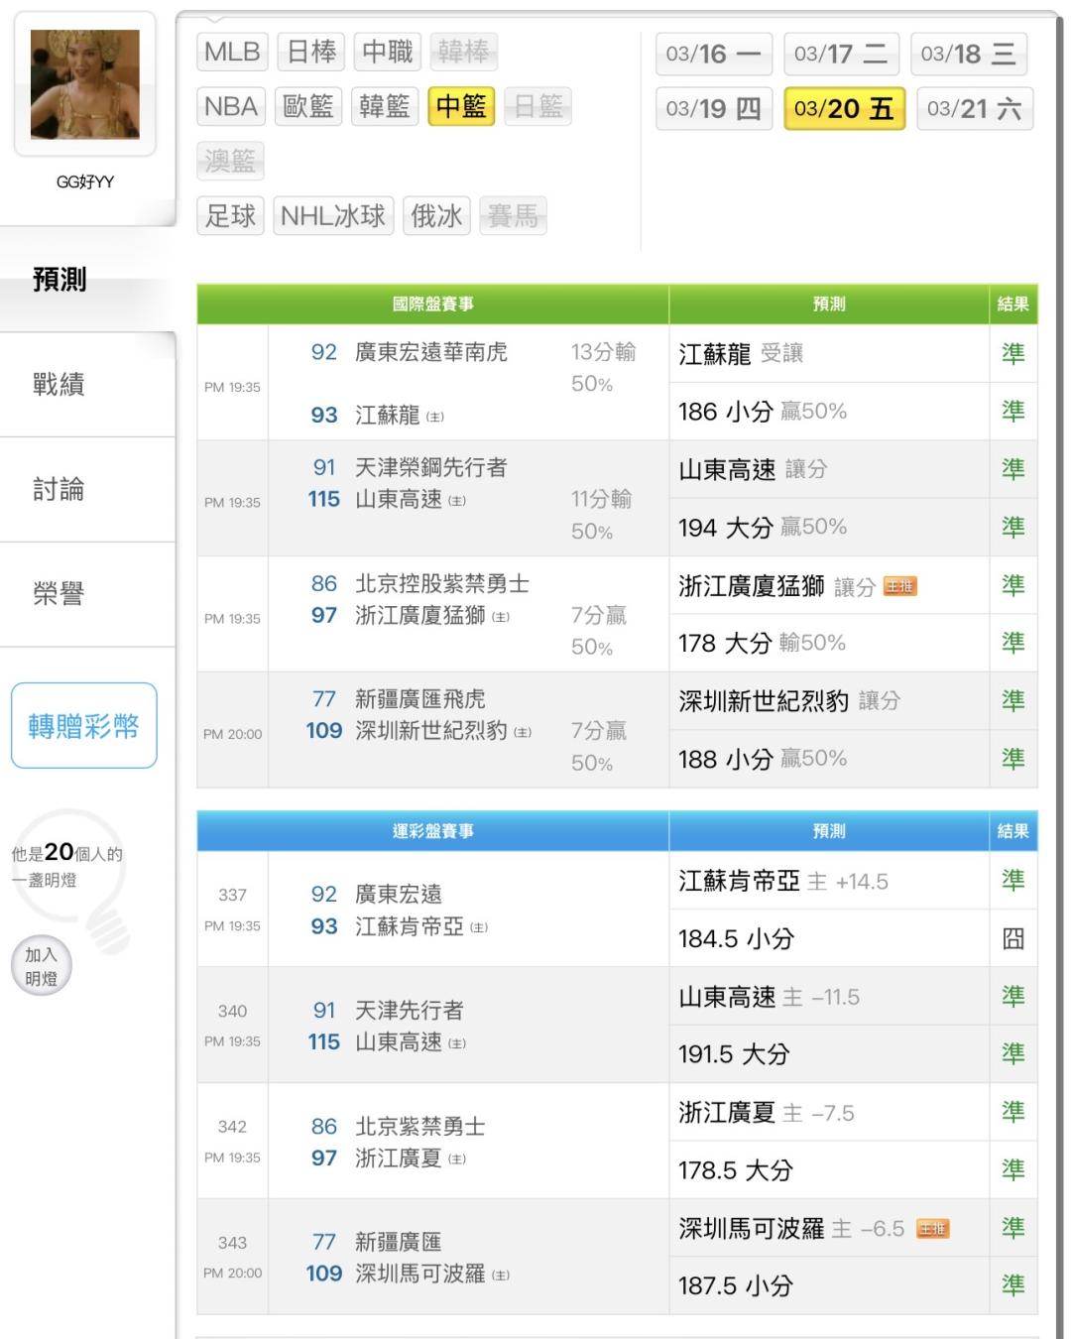Click the 加入明燈 round button
This screenshot has height=1339, width=1071.
click(x=41, y=966)
